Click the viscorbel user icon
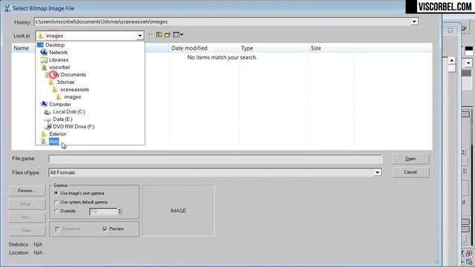Viewport: 475px width, 267px height. [45, 67]
